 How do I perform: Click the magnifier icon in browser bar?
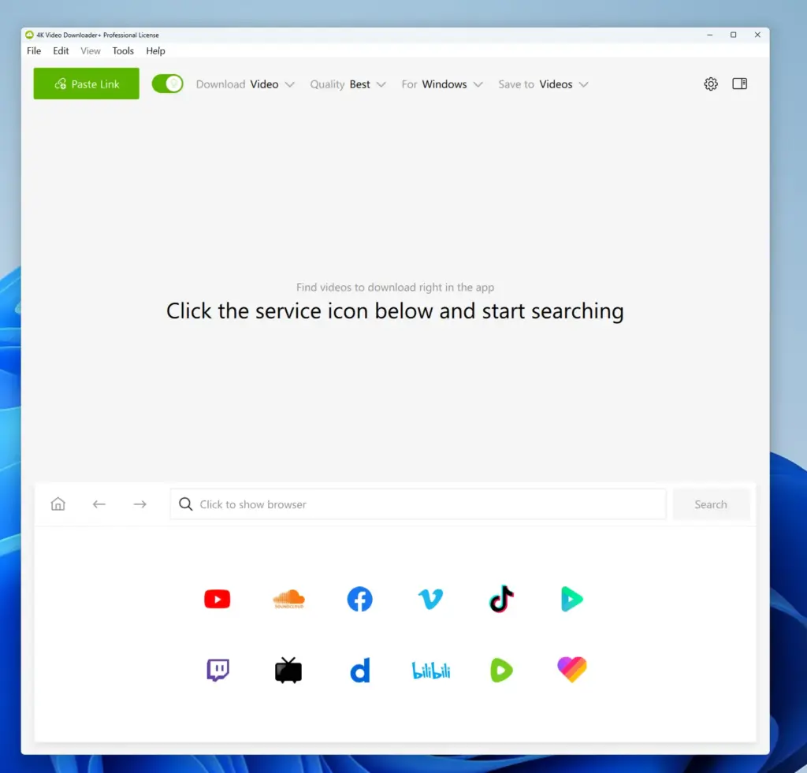tap(186, 504)
